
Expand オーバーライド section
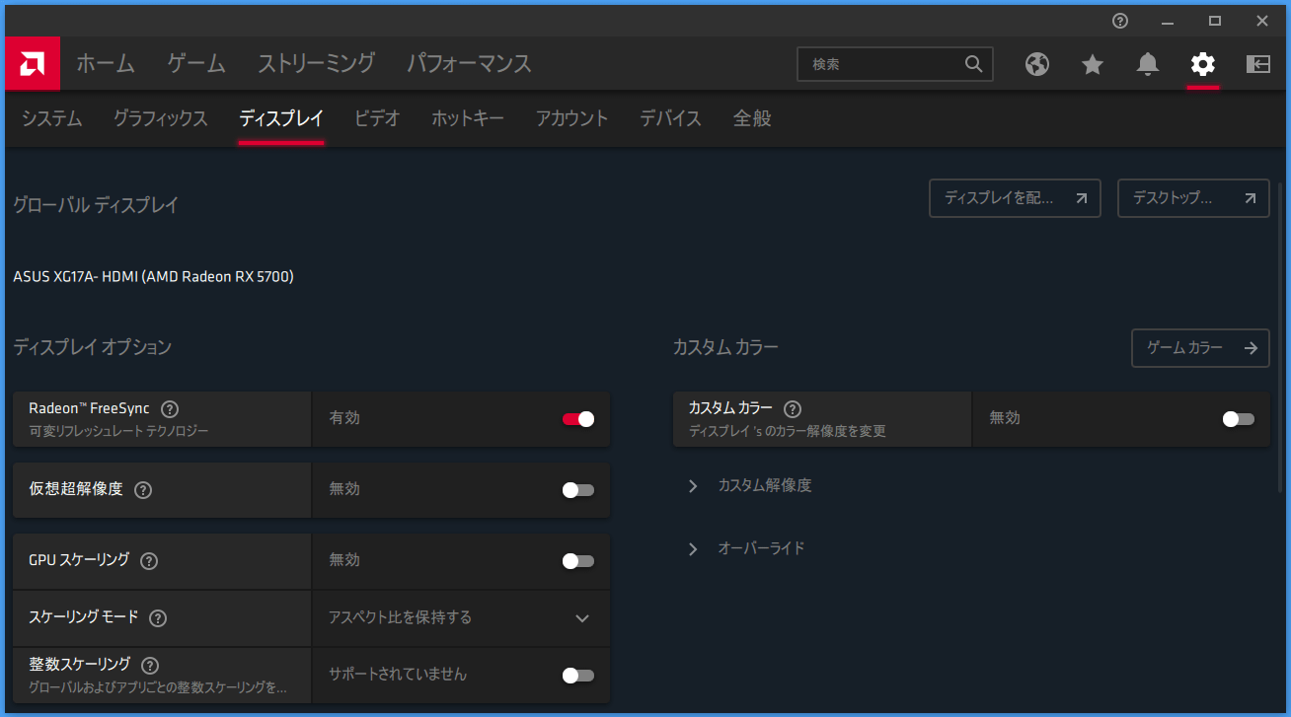746,548
